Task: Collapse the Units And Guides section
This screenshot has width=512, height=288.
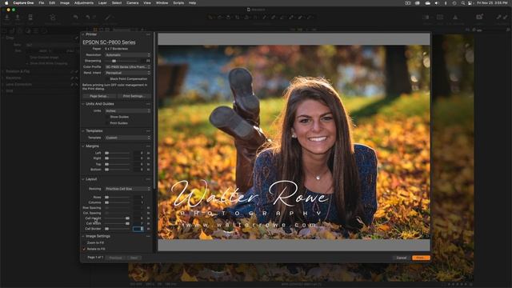Action: click(83, 104)
